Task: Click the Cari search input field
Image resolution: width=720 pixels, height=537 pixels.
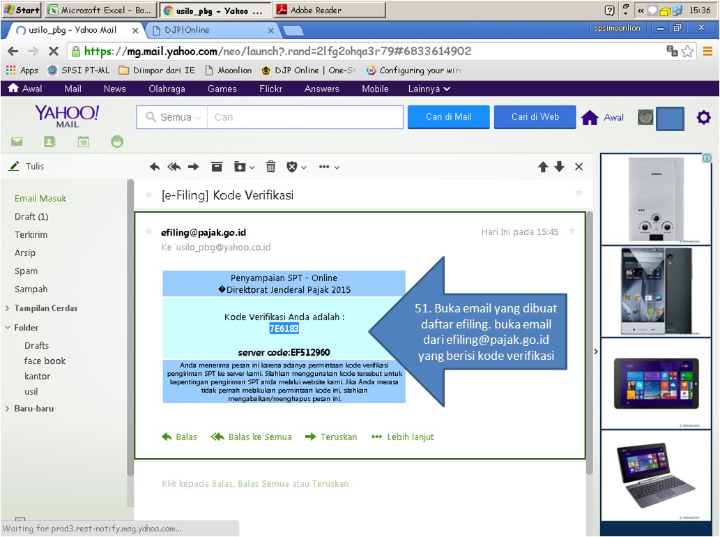Action: (x=305, y=117)
